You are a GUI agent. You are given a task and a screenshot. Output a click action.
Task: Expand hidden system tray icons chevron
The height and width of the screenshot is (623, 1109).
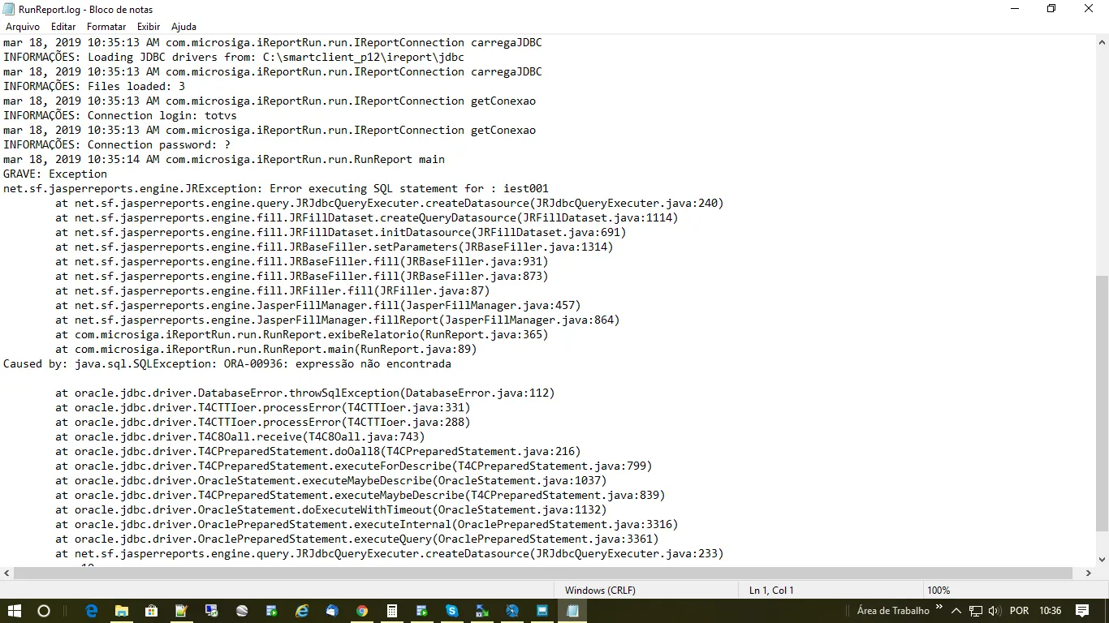pyautogui.click(x=956, y=611)
